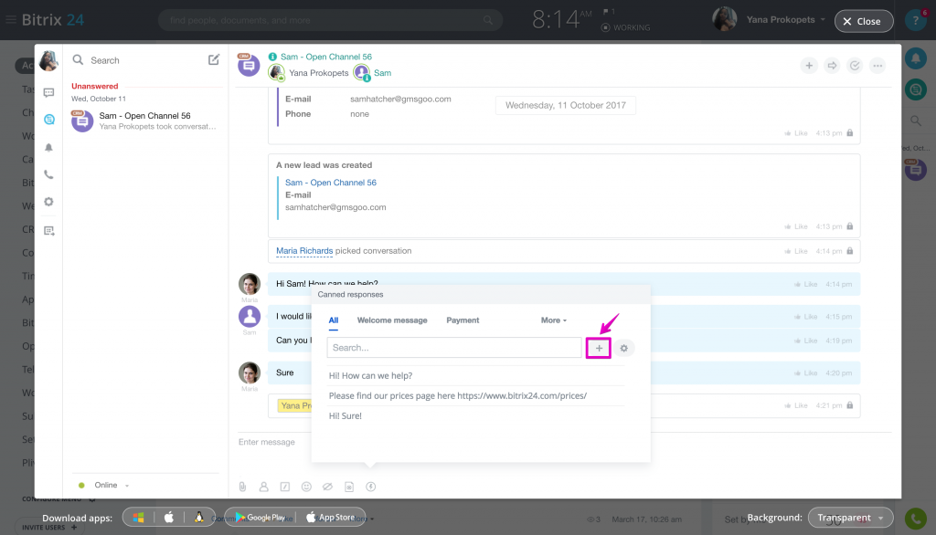Open the three-dots menu in header
The width and height of the screenshot is (936, 535).
(x=877, y=66)
